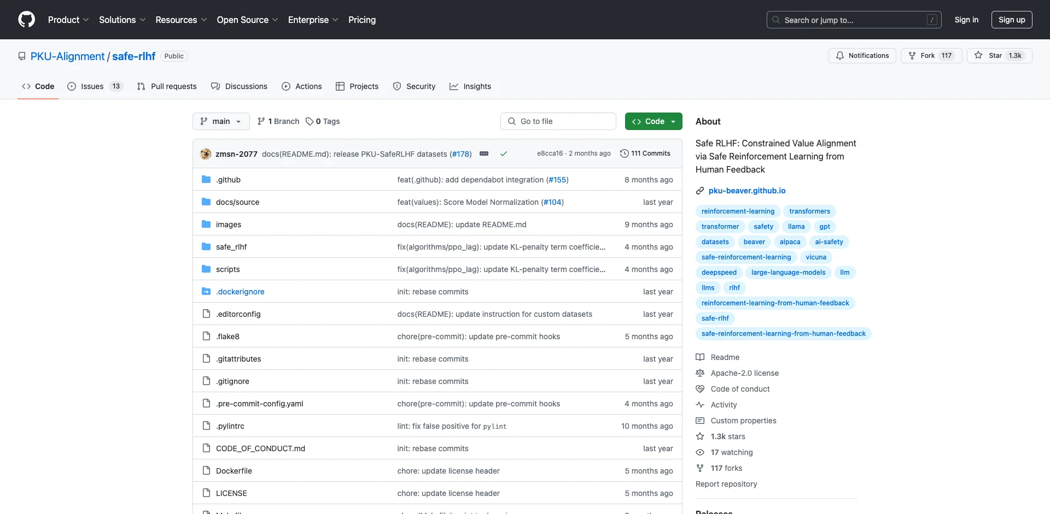Open the Insights tab

point(470,86)
